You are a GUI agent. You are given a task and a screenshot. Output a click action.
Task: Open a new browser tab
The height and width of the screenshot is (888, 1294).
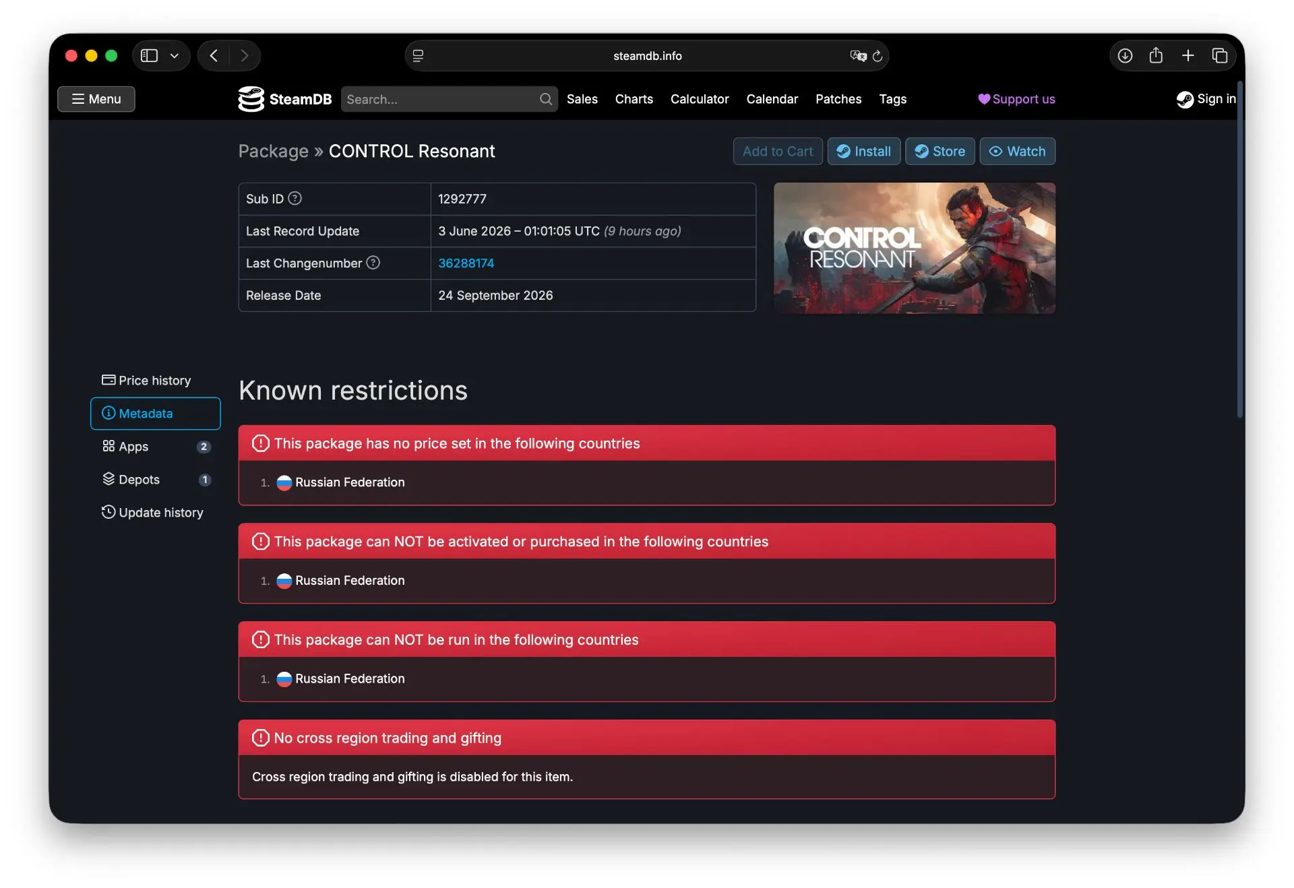[x=1188, y=56]
